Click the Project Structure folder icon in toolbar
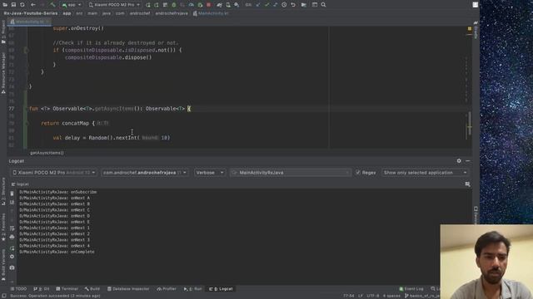The width and height of the screenshot is (533, 299). click(x=303, y=5)
